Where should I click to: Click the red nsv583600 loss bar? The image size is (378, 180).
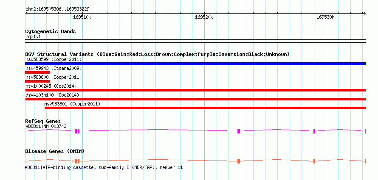tap(37, 81)
